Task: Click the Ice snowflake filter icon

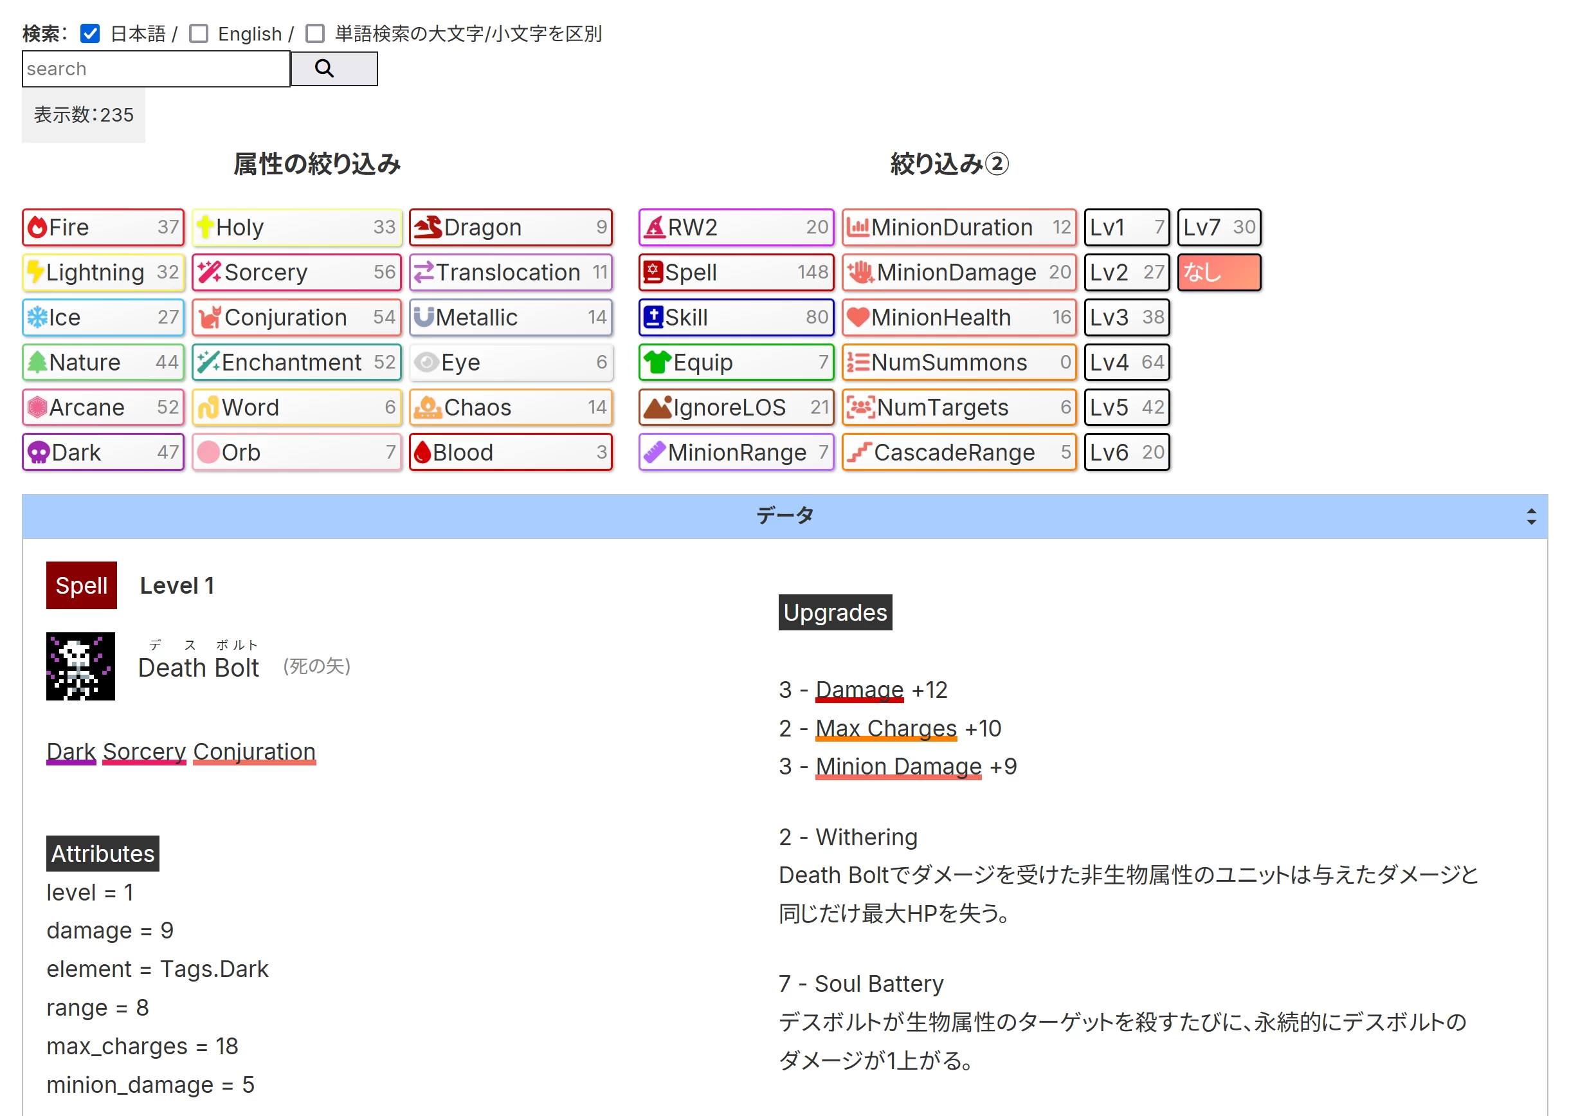Action: click(37, 318)
